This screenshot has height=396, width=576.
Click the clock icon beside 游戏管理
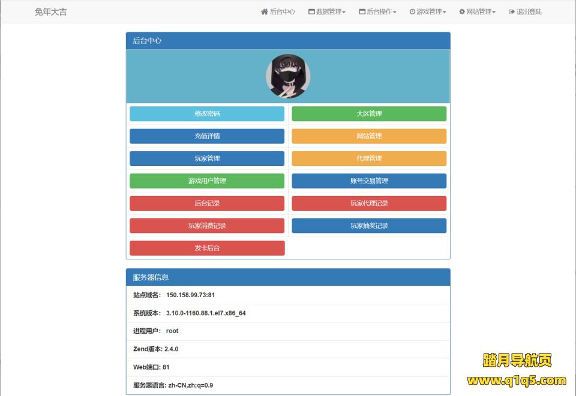412,12
